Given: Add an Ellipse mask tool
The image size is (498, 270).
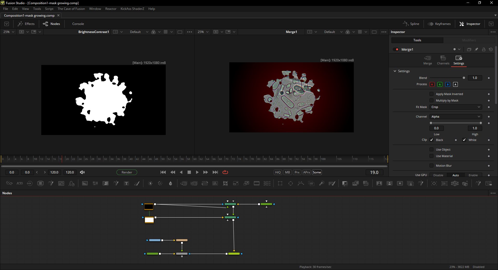Looking at the screenshot, I should click(x=290, y=183).
